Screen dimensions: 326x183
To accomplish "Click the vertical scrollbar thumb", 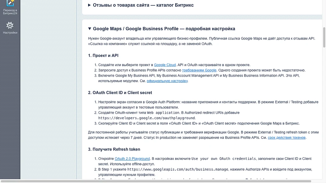I will click(x=324, y=37).
